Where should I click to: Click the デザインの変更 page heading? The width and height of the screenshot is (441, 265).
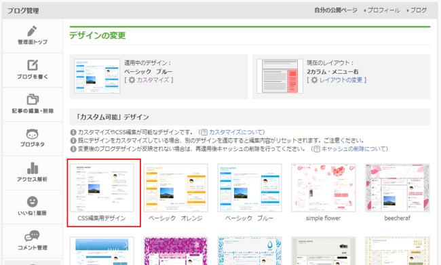pos(98,35)
